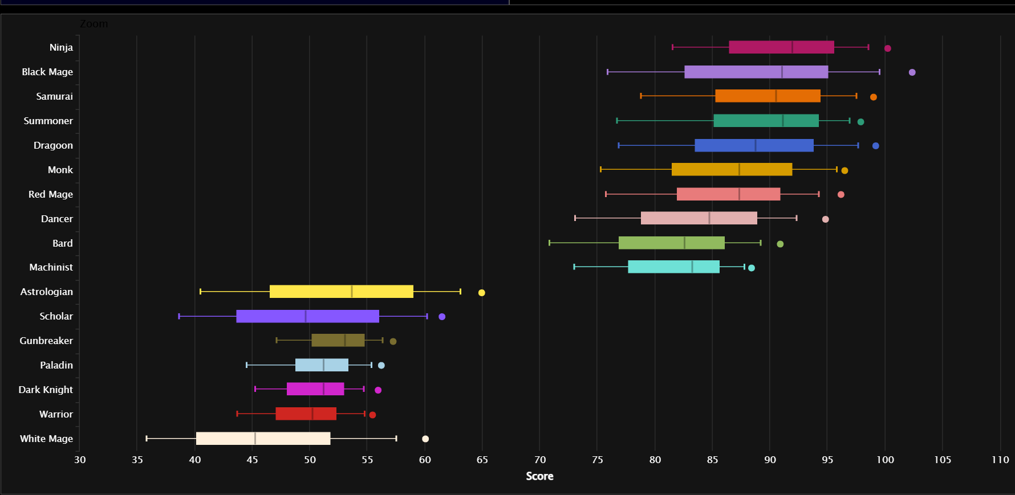Click the Machinist outlier dot
Screen dimensions: 1015x495
point(751,268)
